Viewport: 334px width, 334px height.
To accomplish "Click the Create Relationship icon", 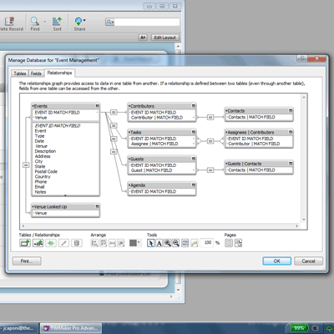I will [38, 243].
